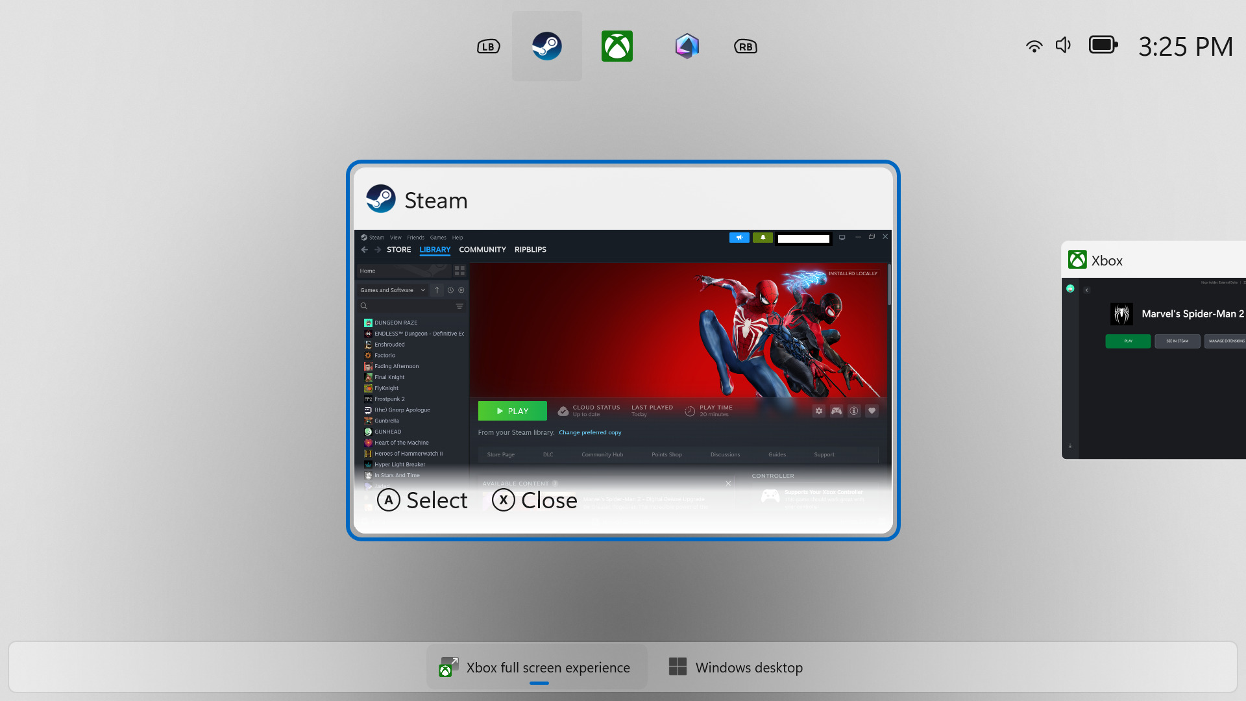Toggle the favorite heart for Spider-Man 2
Screen dimensions: 1246x701
[872, 411]
